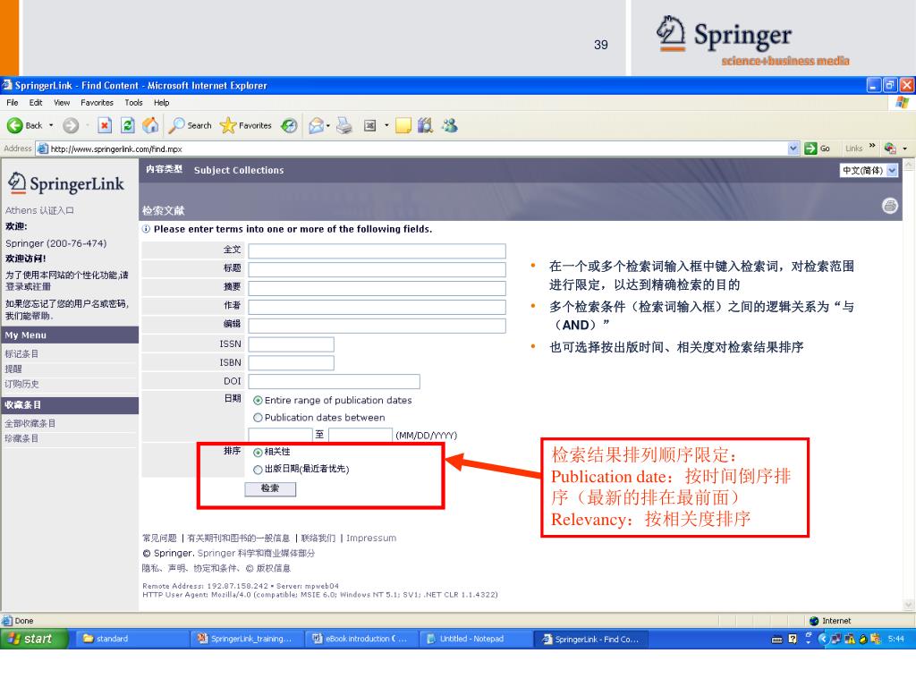Open dropdown arrow at far right of address toolbar
The height and width of the screenshot is (687, 916).
905,148
